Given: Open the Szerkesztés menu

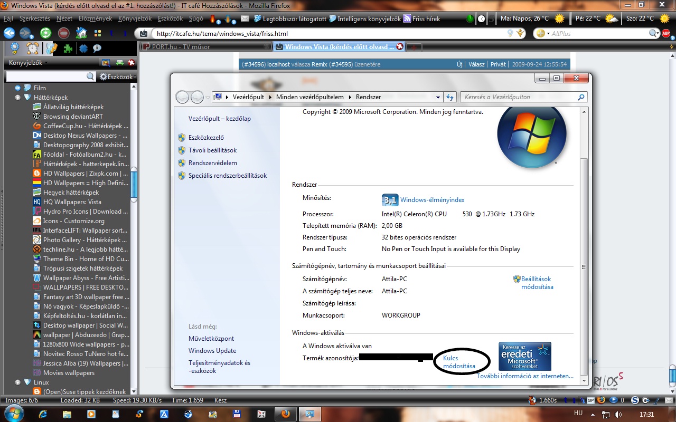Looking at the screenshot, I should point(34,18).
